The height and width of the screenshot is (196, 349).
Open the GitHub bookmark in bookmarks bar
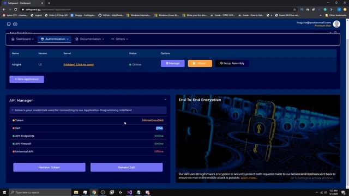coord(111,15)
